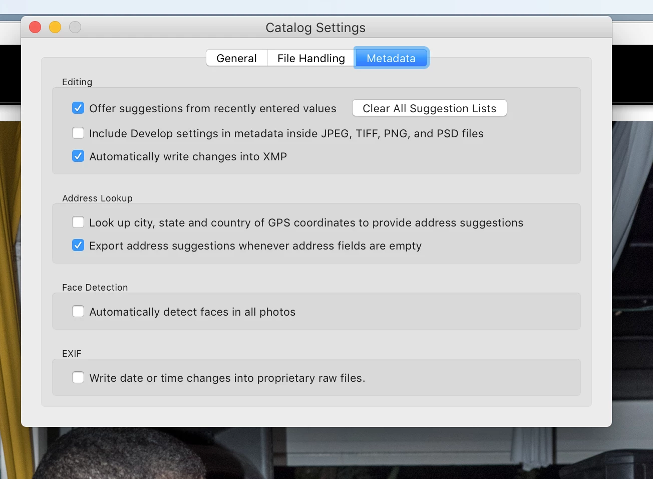The image size is (653, 479).
Task: Click the EXIF section heading
Action: (72, 353)
